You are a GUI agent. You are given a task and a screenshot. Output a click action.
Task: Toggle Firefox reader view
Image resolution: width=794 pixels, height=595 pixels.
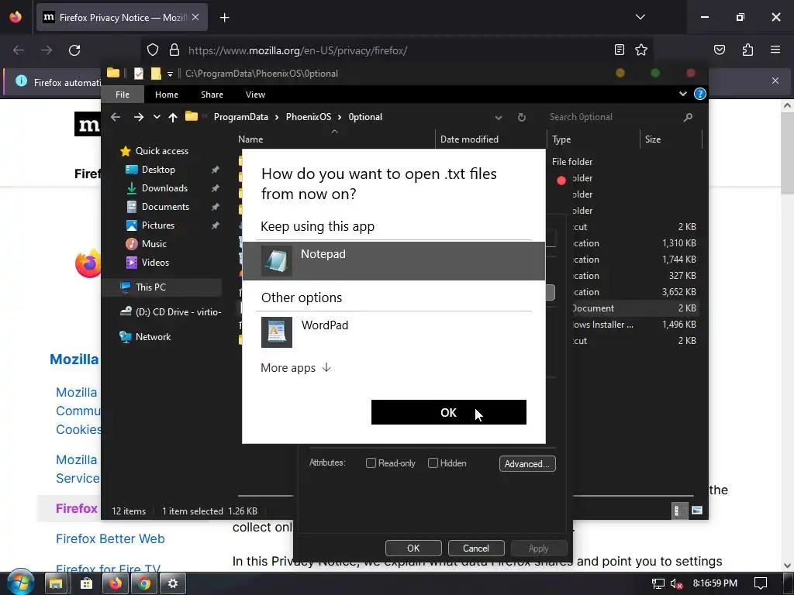click(x=619, y=50)
